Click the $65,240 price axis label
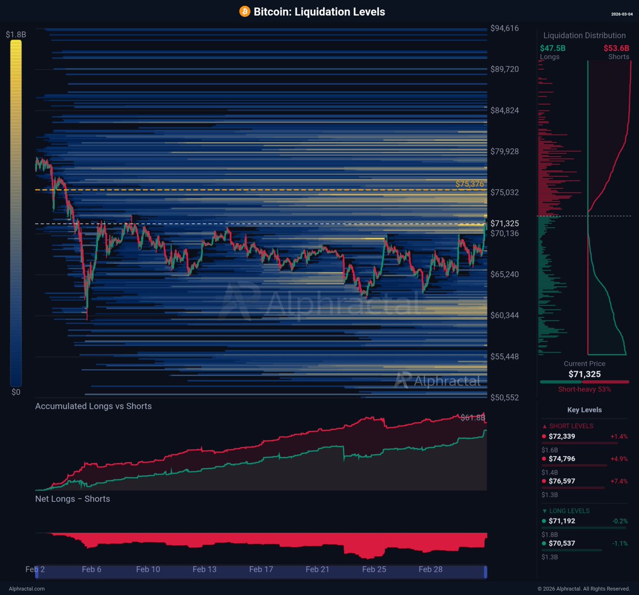This screenshot has height=595, width=639. pyautogui.click(x=504, y=274)
